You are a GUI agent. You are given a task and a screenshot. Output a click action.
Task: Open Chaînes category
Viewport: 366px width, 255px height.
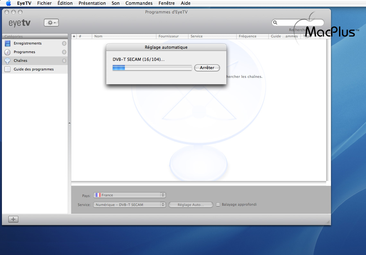pos(35,61)
